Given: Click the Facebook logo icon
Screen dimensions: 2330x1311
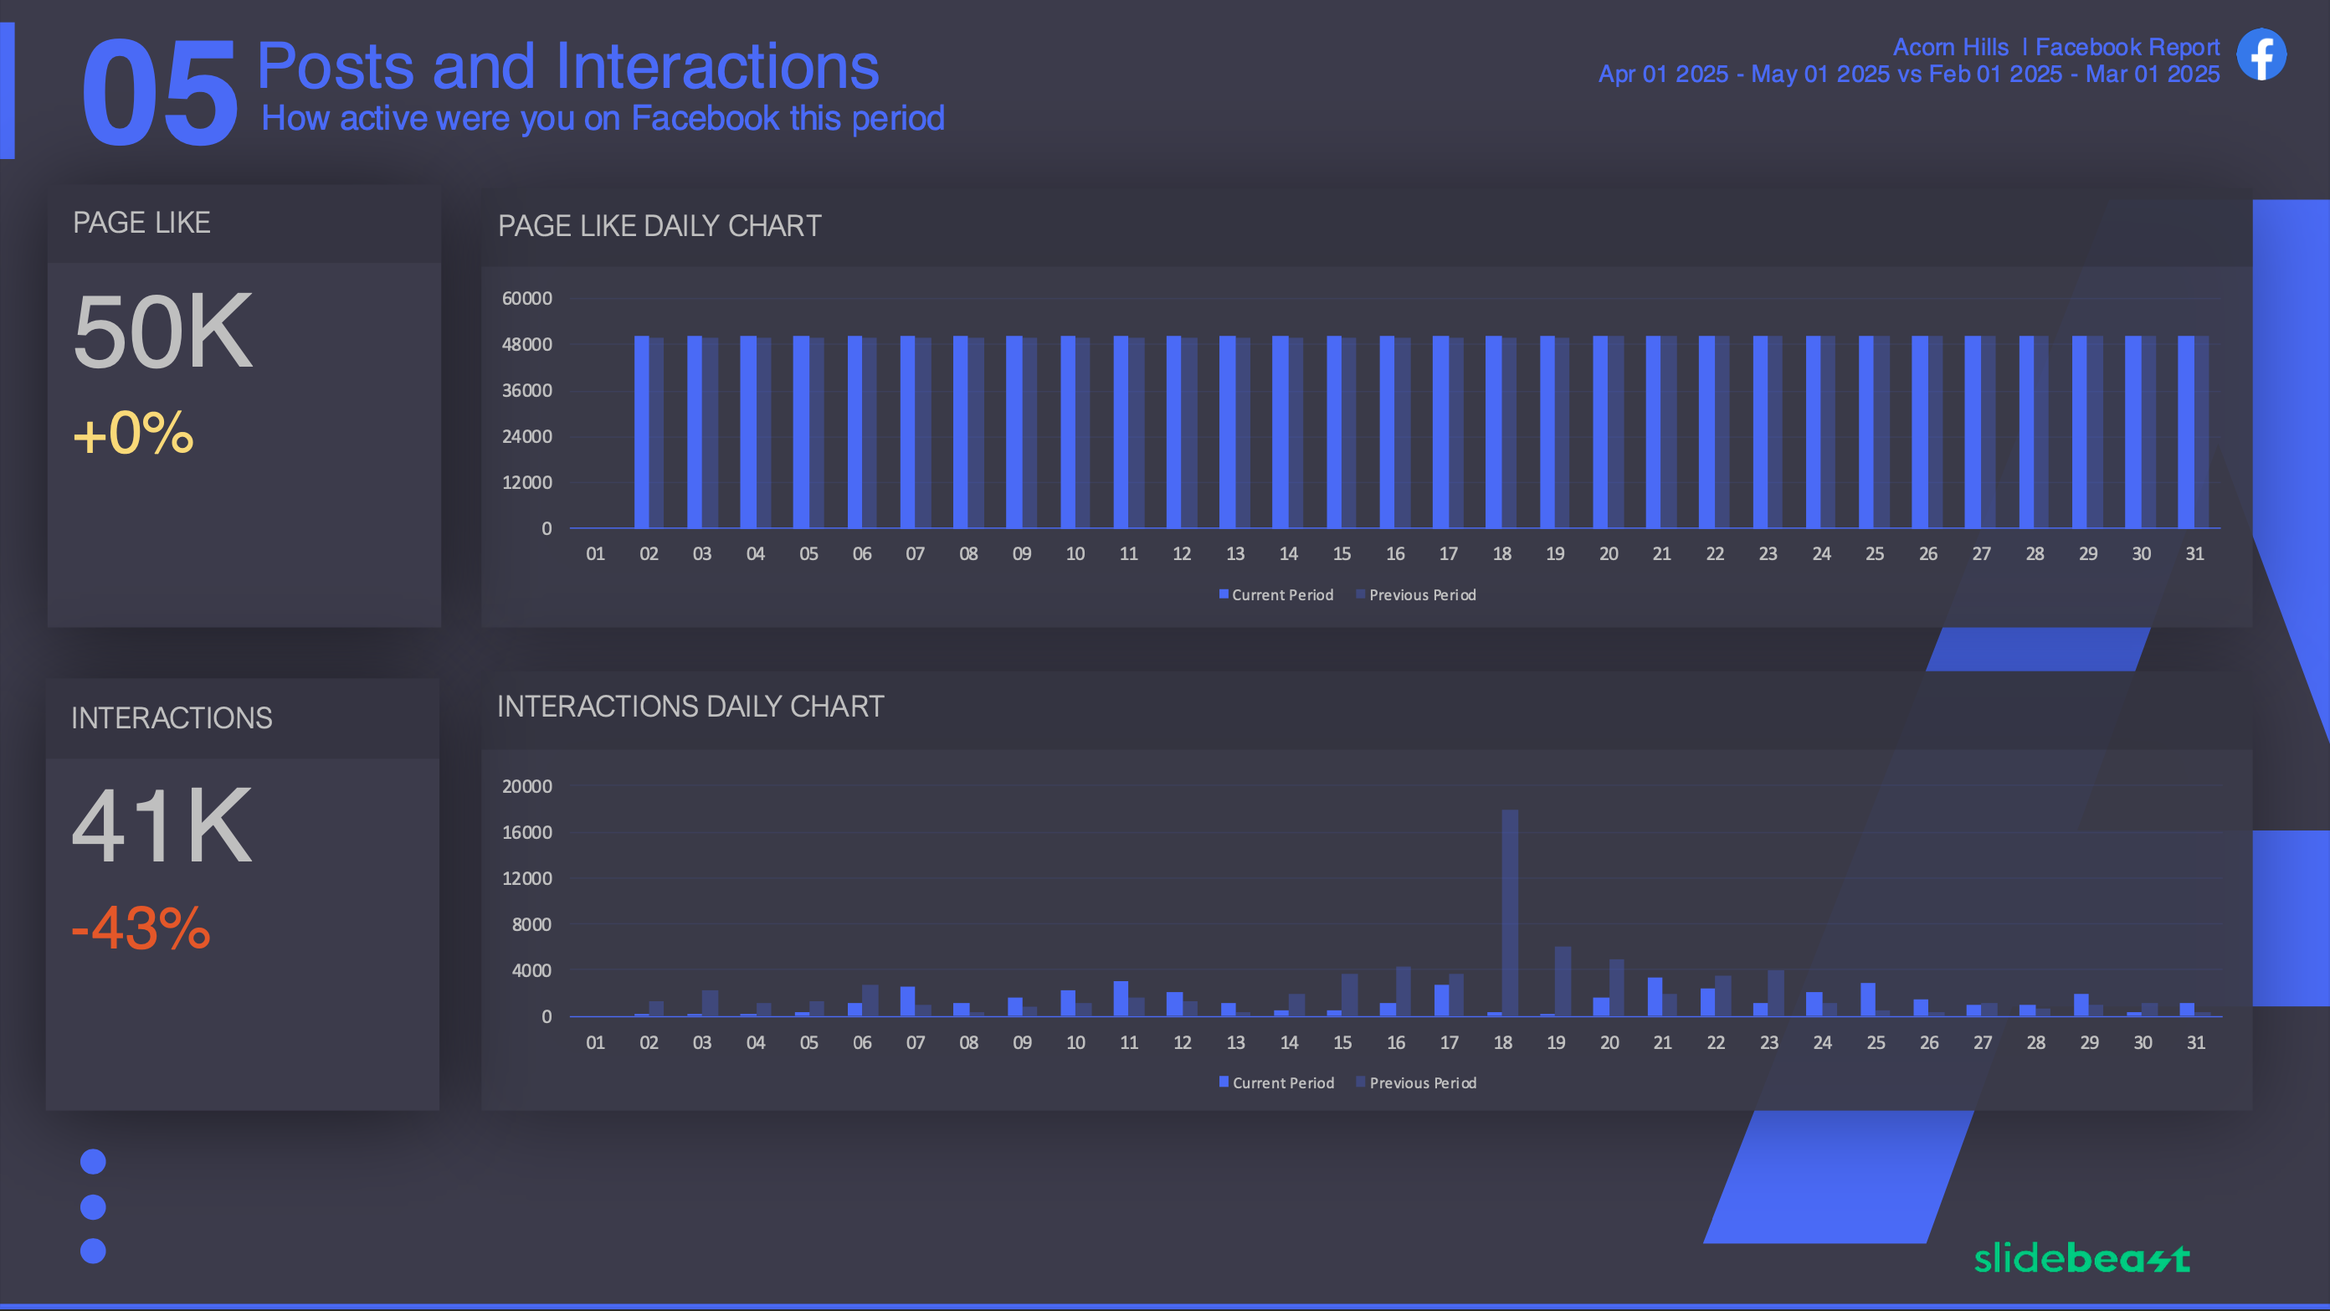Looking at the screenshot, I should click(2261, 54).
